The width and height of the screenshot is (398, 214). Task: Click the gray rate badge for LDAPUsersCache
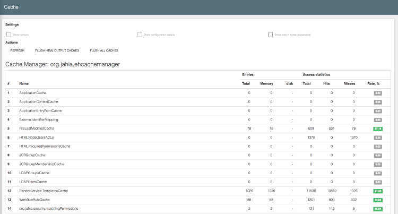[378, 182]
